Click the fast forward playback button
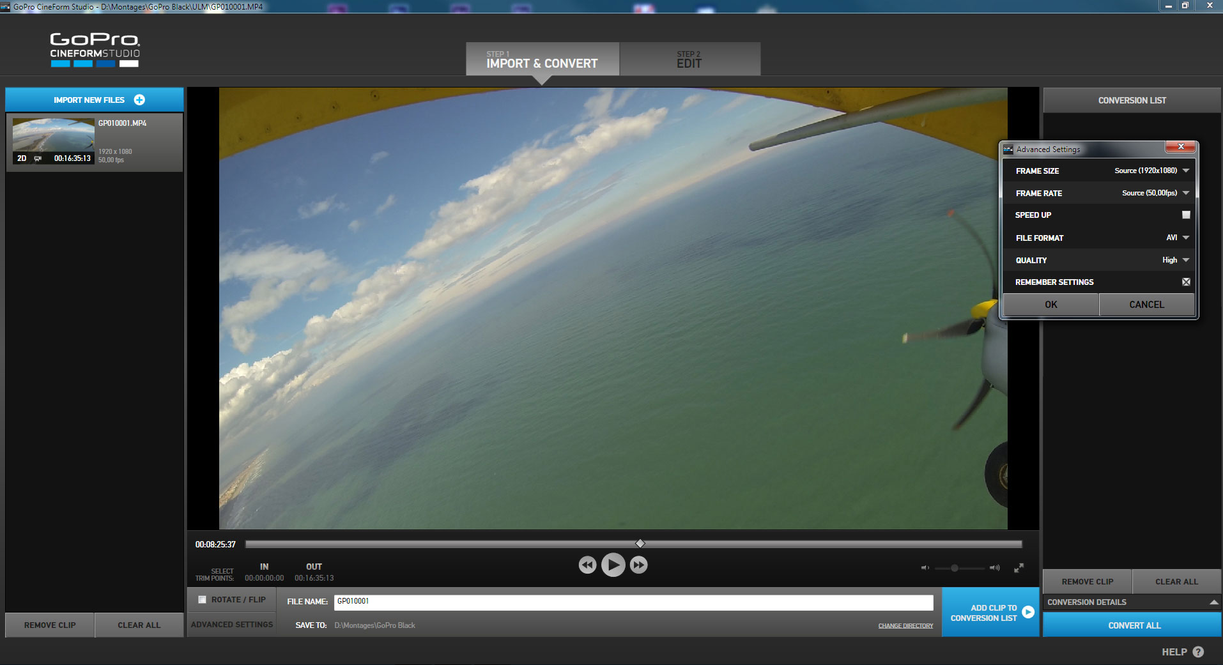This screenshot has width=1223, height=665. [x=638, y=565]
